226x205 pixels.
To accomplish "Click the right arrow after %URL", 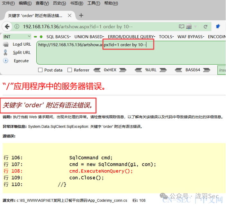I will point(163,70).
